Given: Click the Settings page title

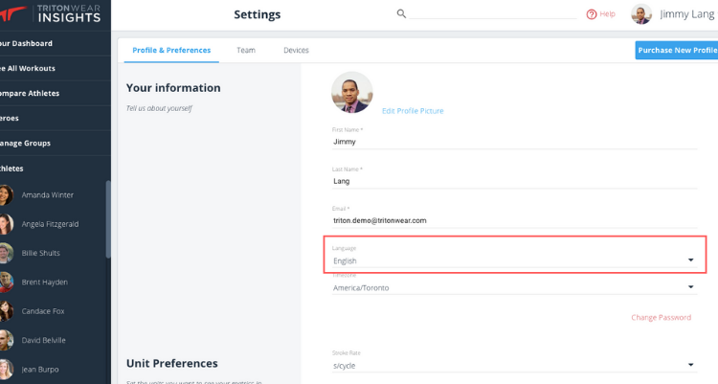Looking at the screenshot, I should point(257,14).
